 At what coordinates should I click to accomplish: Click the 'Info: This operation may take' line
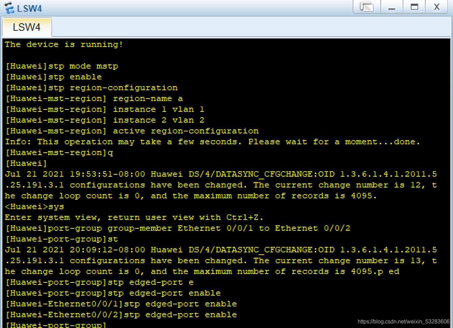point(213,142)
